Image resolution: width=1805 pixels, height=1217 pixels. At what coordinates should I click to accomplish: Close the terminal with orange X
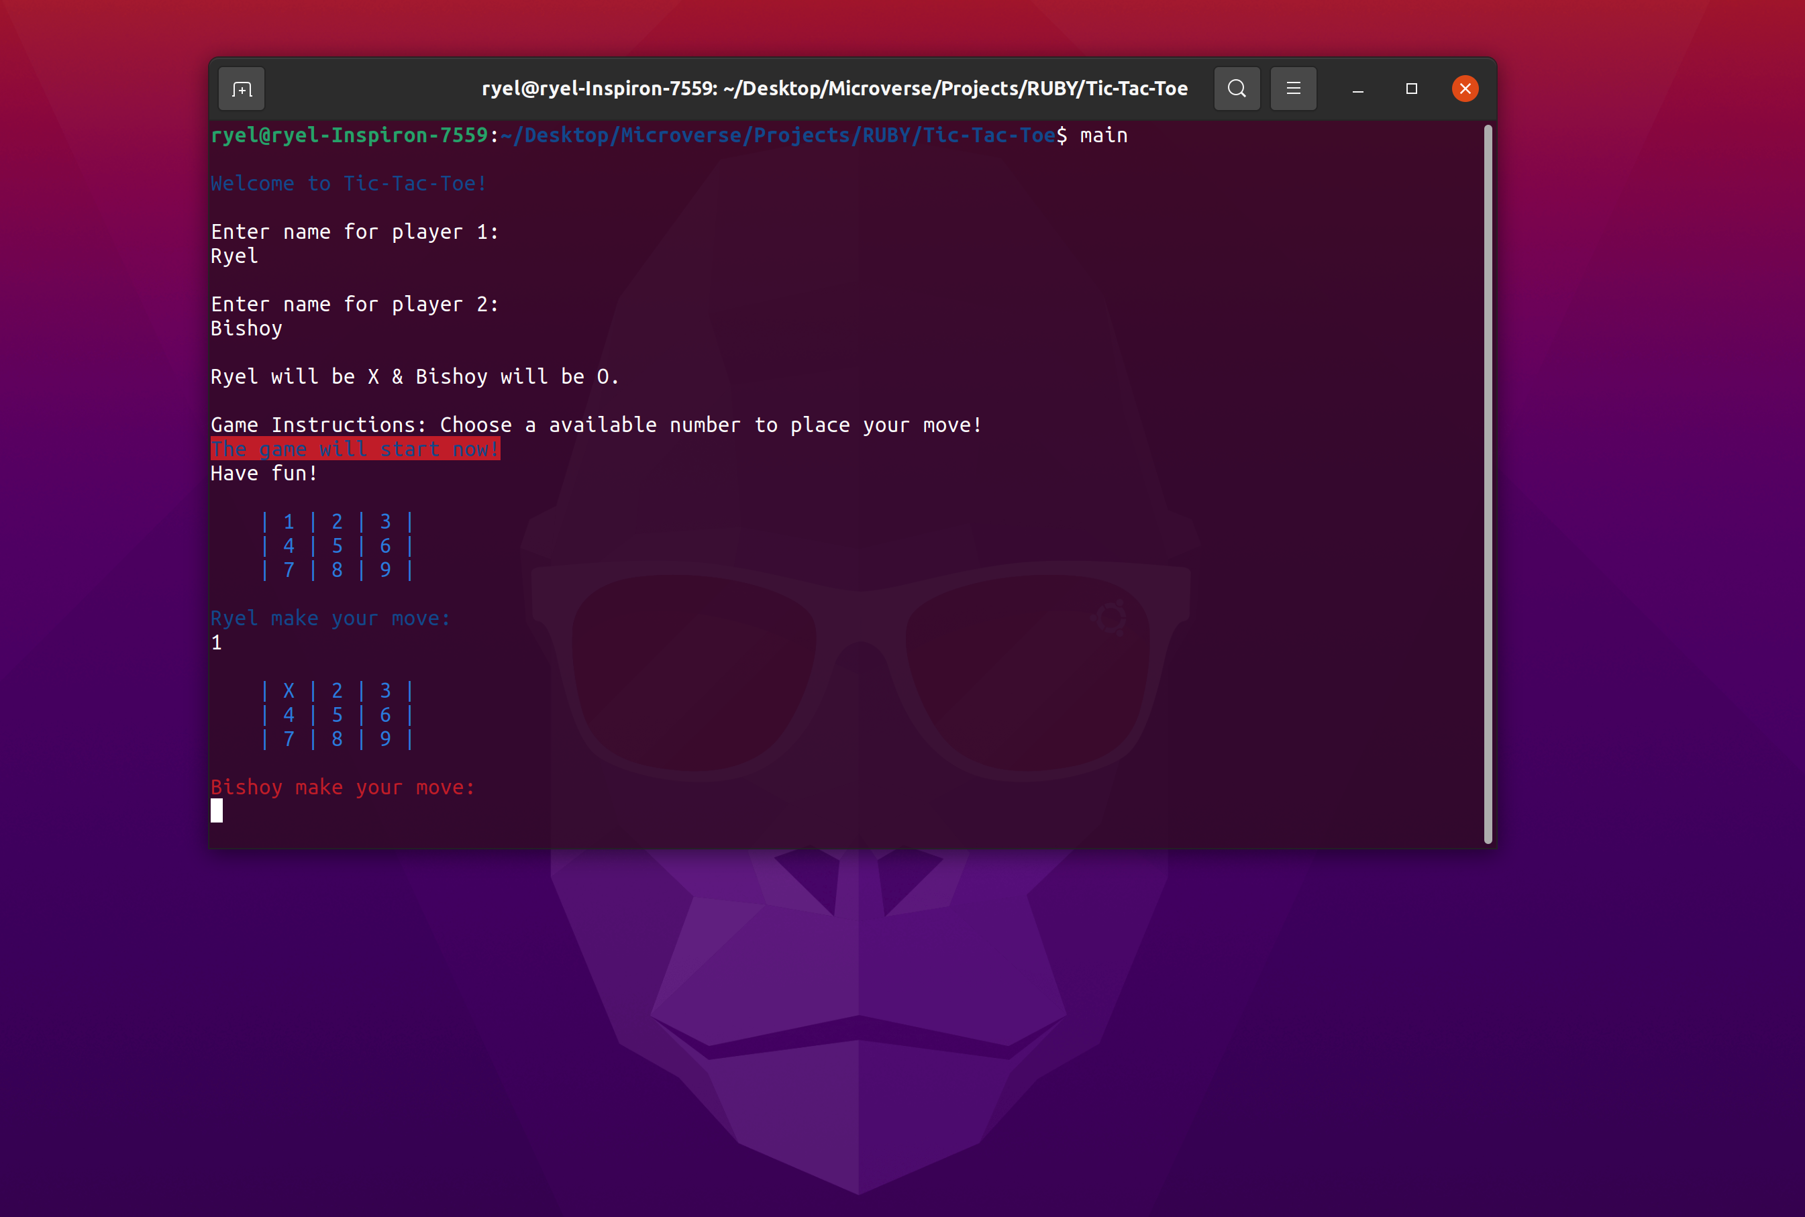(x=1464, y=89)
